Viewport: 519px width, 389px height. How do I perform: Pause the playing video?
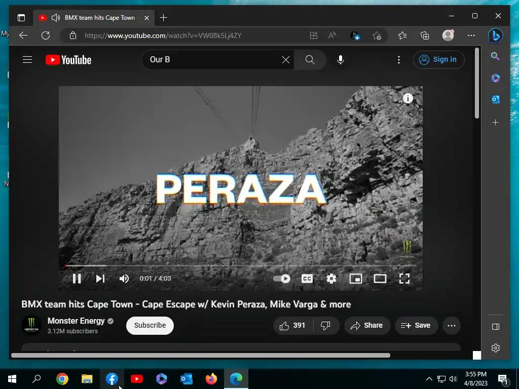tap(77, 279)
